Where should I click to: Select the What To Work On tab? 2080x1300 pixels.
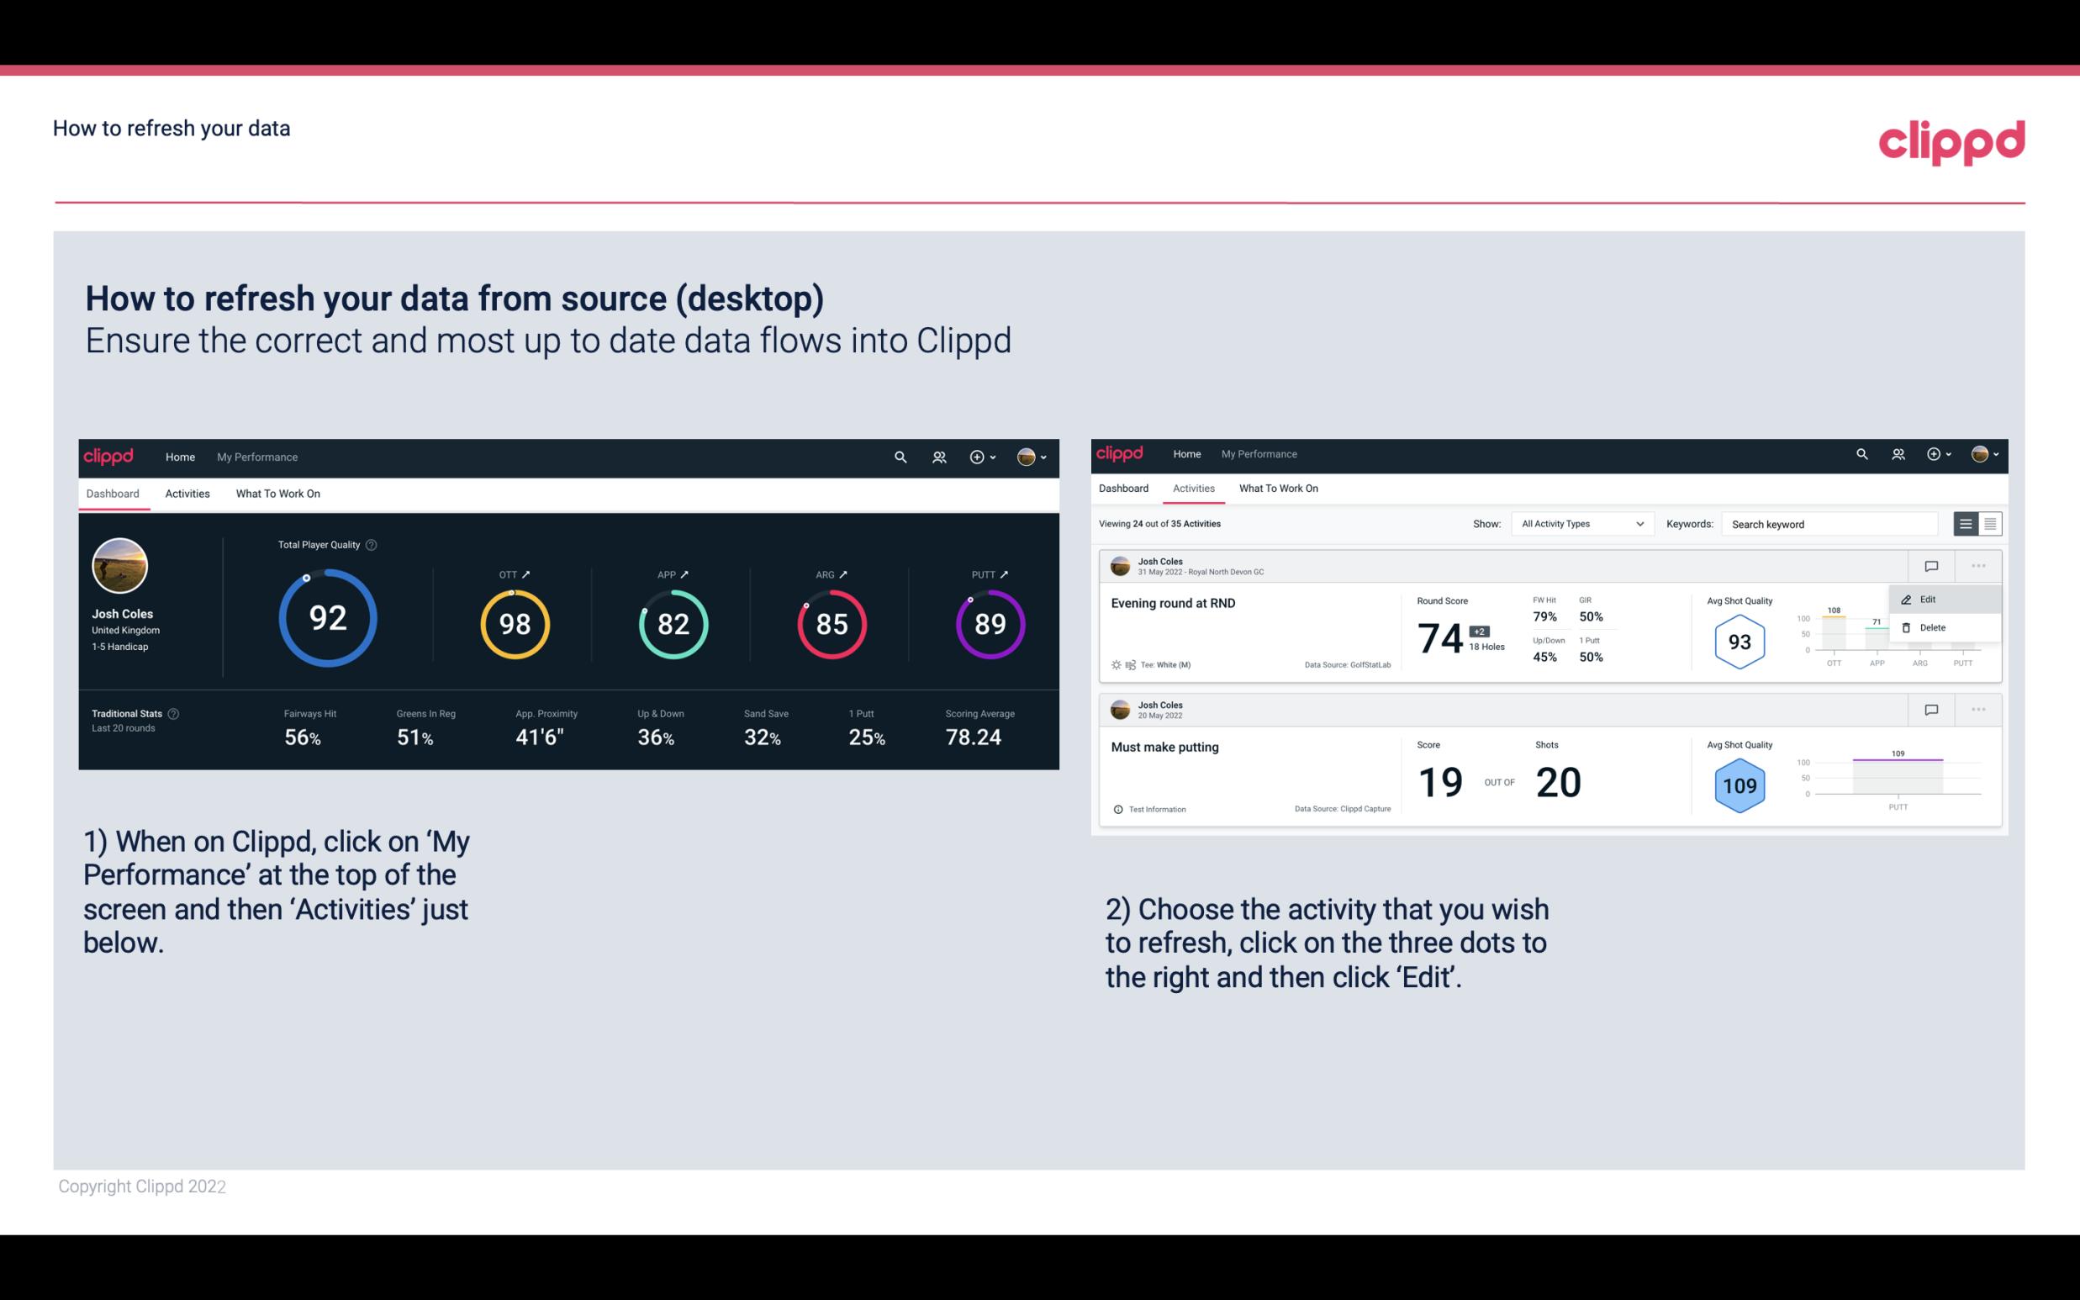(278, 493)
